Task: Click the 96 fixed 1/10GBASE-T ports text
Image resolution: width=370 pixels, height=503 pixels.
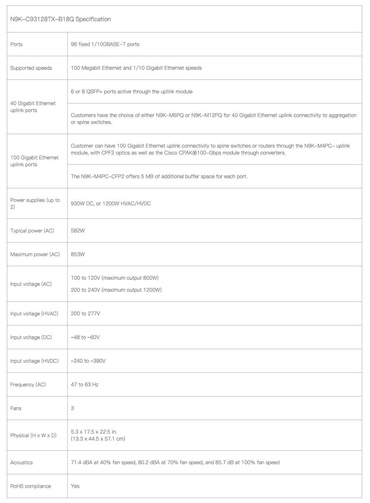Action: 105,44
